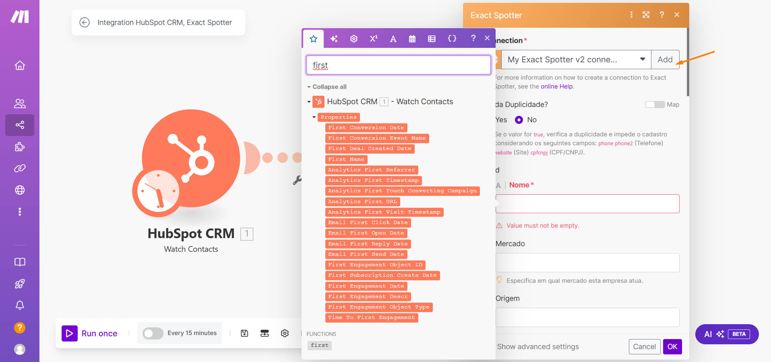Select Time To First Engagement pill
This screenshot has width=771, height=362.
372,317
